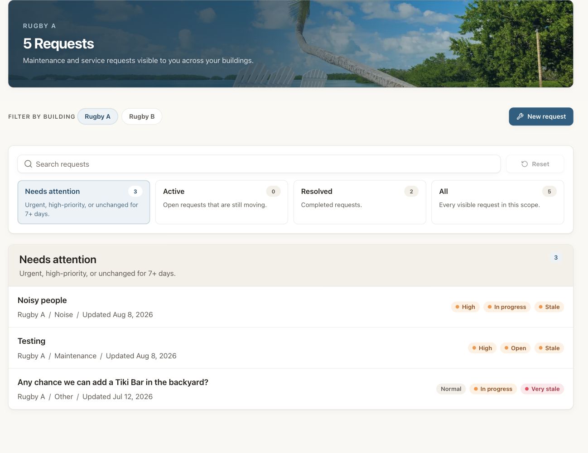588x453 pixels.
Task: Click the count 5 on the All card
Action: tap(549, 191)
